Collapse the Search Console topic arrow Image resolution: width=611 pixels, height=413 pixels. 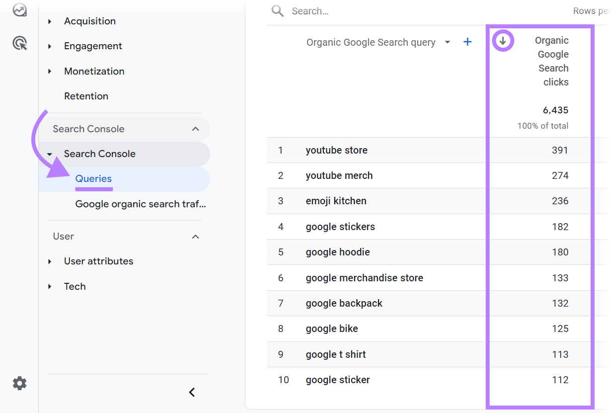tap(50, 154)
